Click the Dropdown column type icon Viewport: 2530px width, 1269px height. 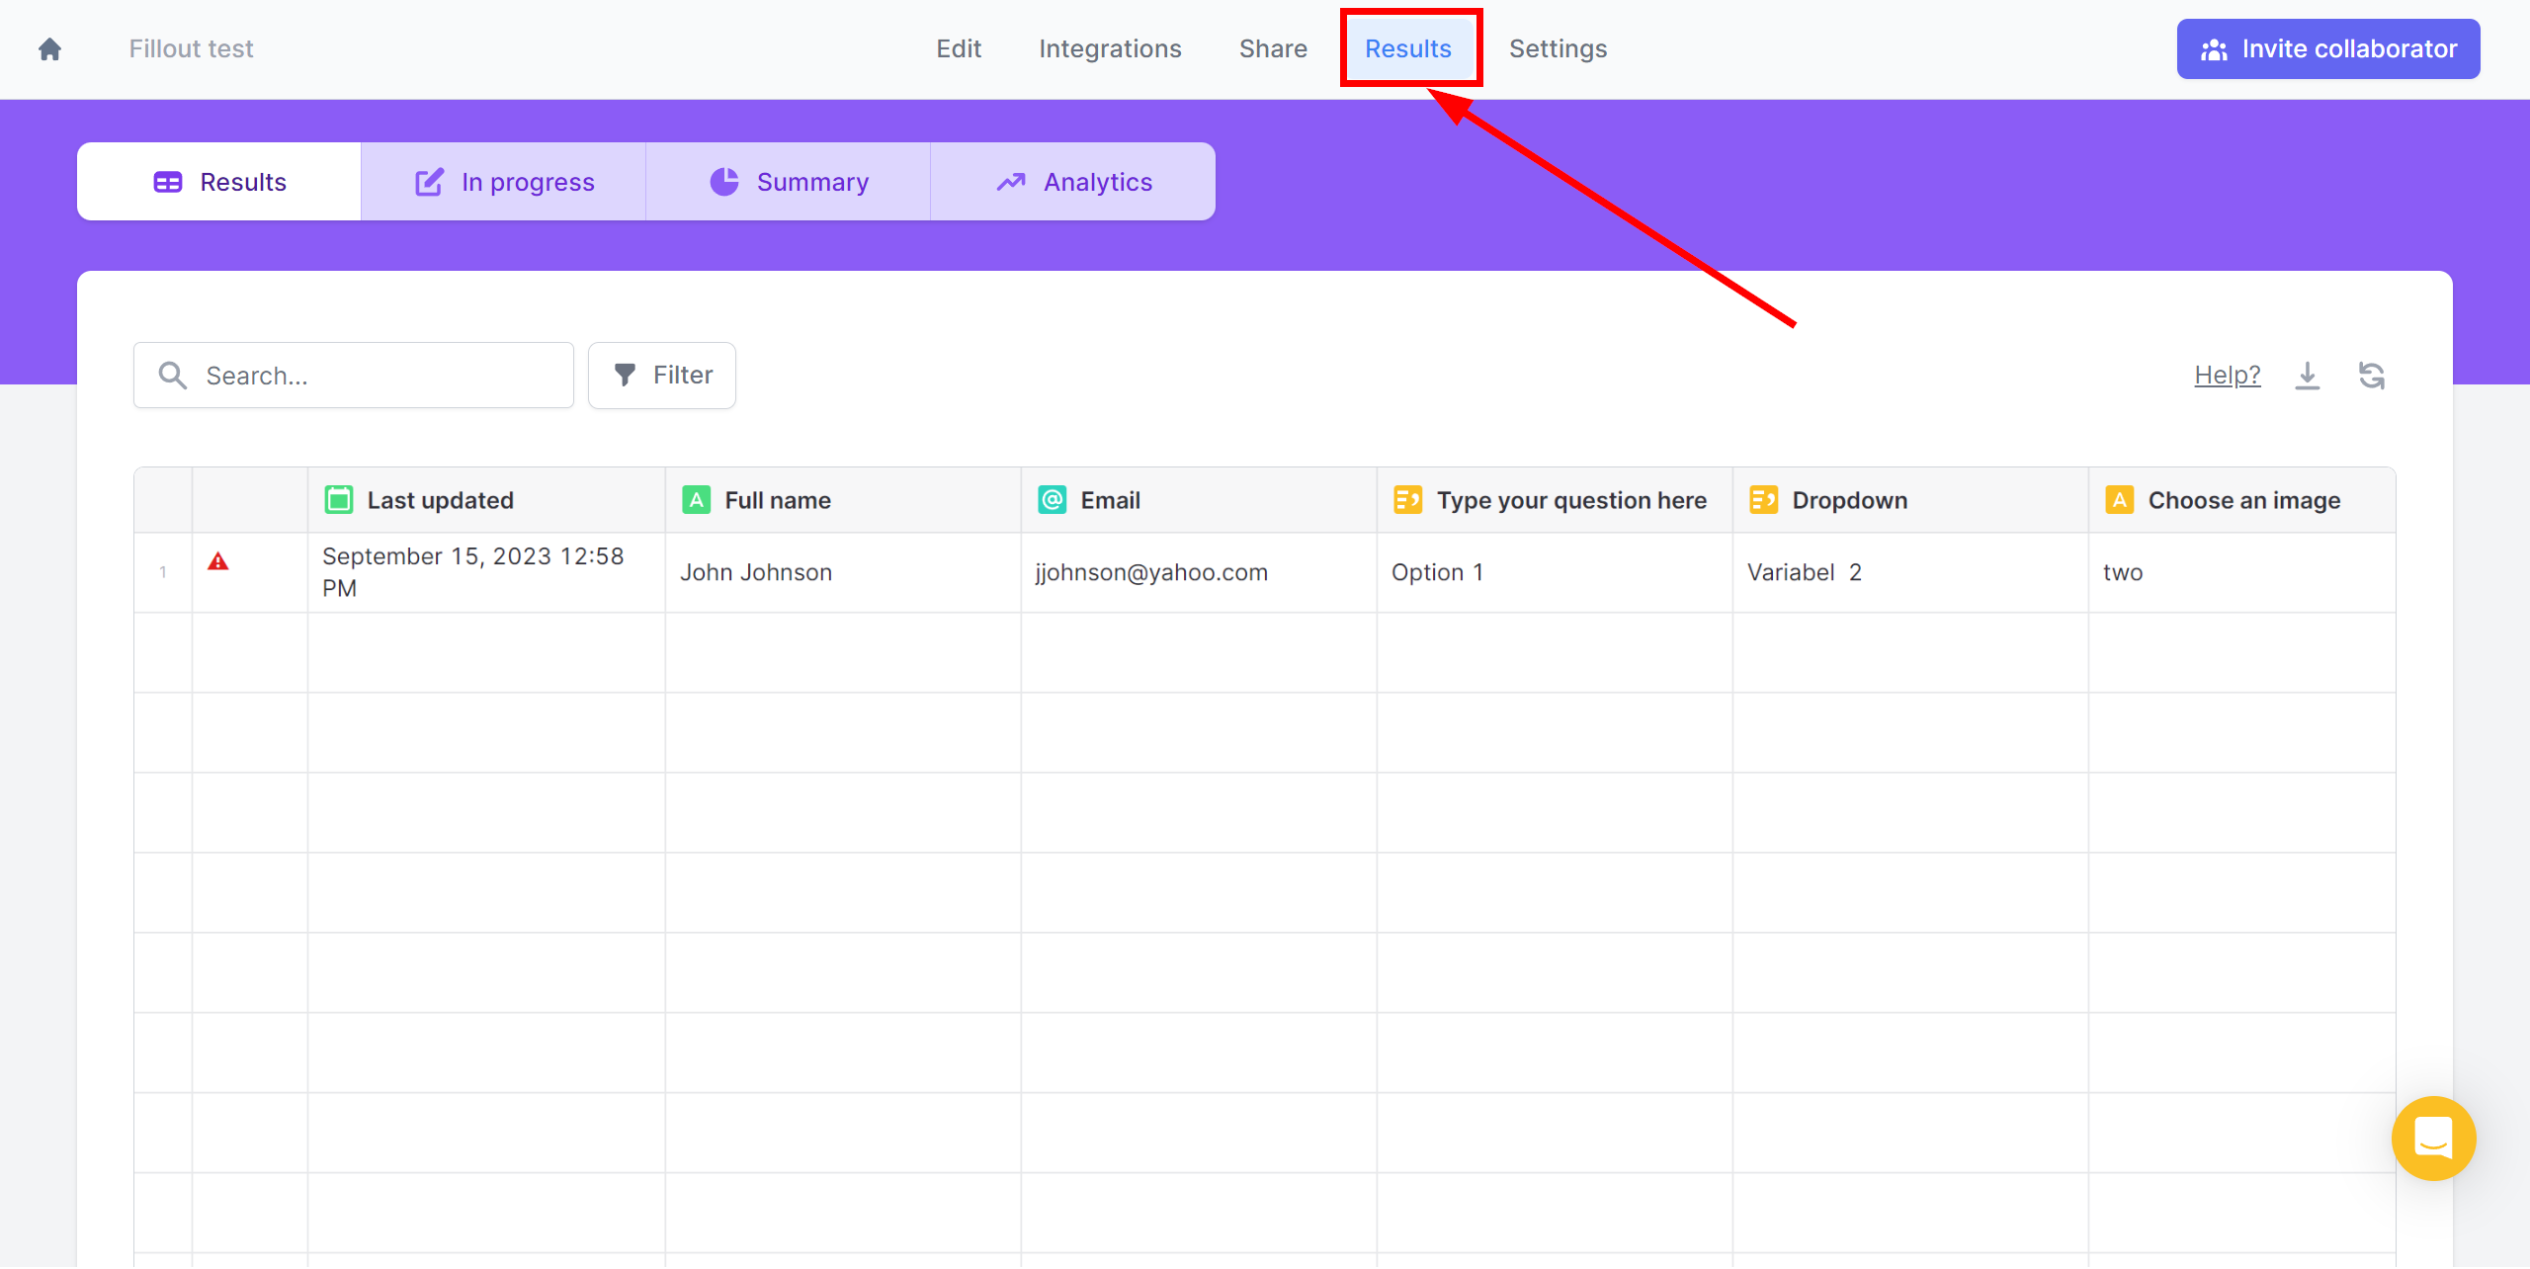(1764, 500)
